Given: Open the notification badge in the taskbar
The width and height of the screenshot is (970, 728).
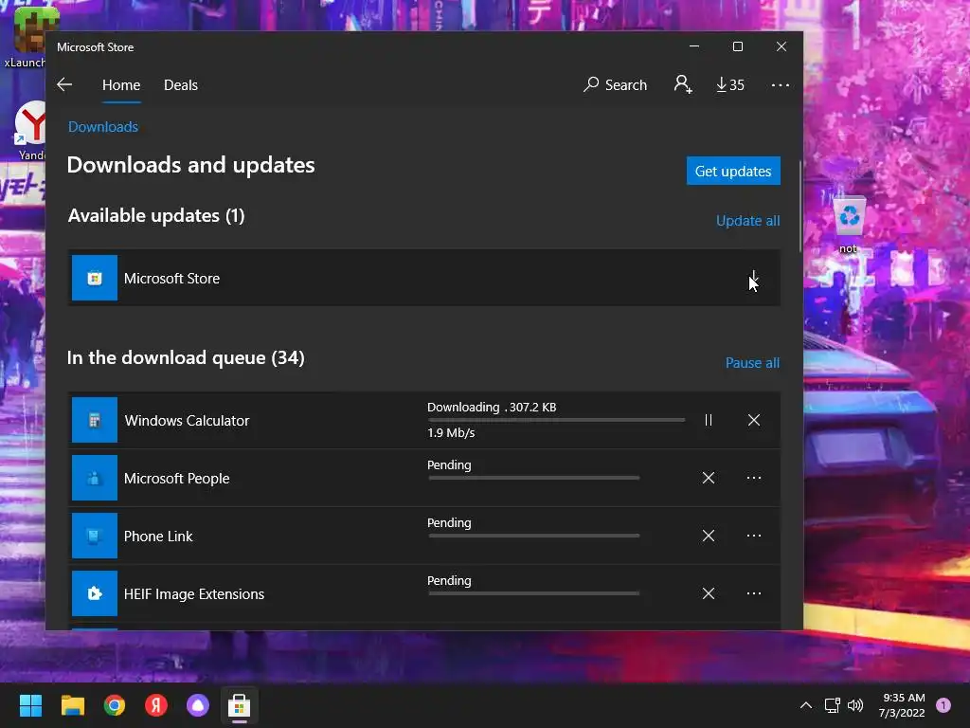Looking at the screenshot, I should click(x=943, y=705).
